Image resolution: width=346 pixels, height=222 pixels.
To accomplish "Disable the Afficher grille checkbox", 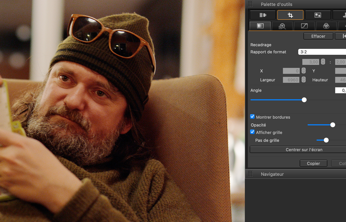I will point(252,132).
